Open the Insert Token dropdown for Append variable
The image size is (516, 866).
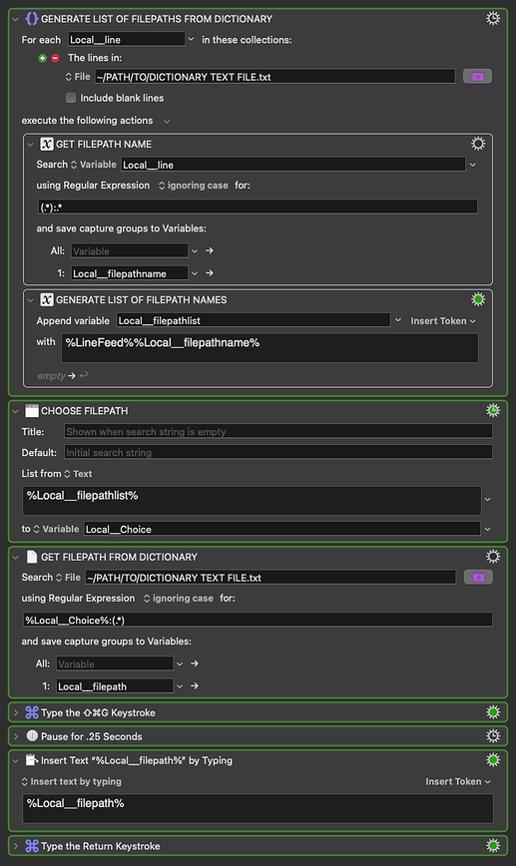443,321
